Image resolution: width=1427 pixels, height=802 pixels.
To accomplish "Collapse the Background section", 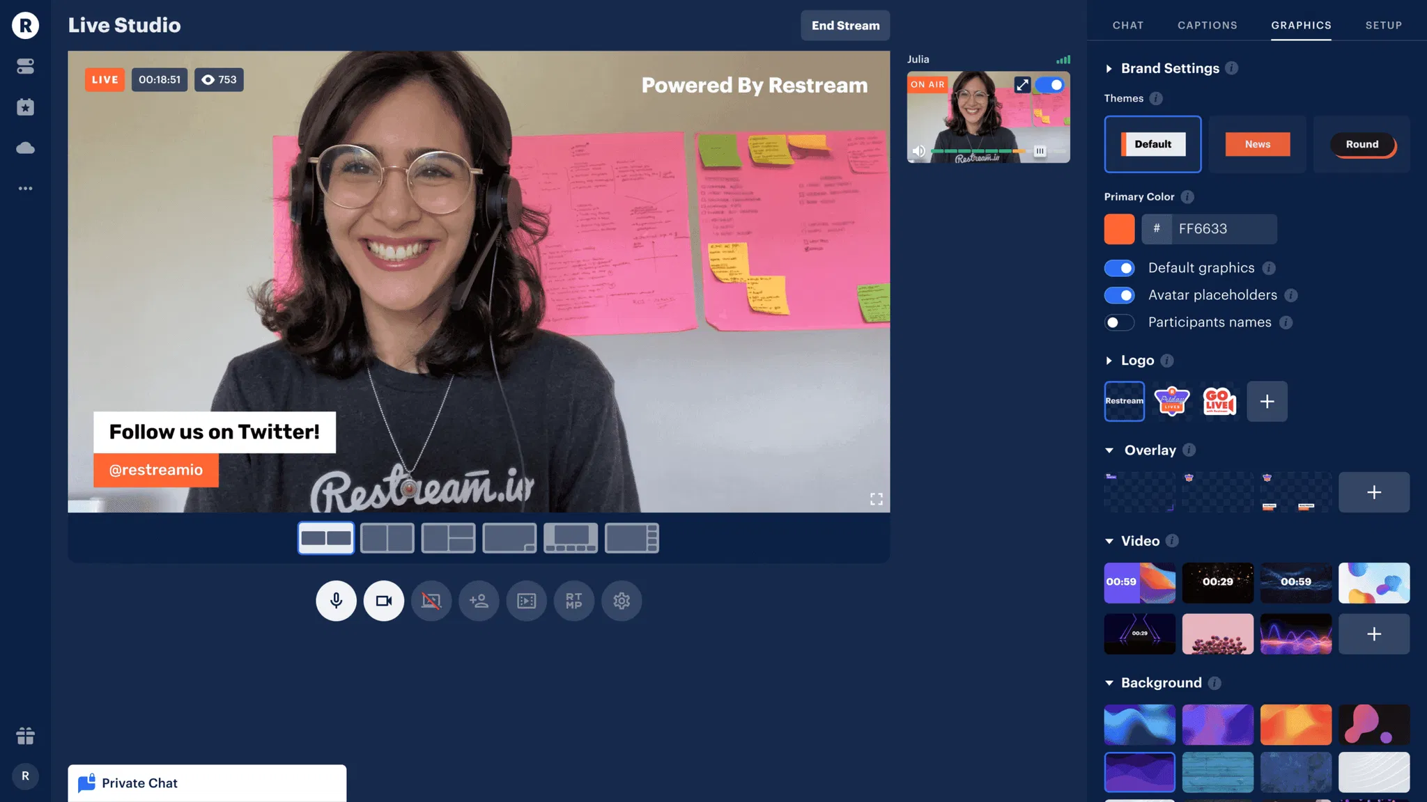I will point(1109,683).
